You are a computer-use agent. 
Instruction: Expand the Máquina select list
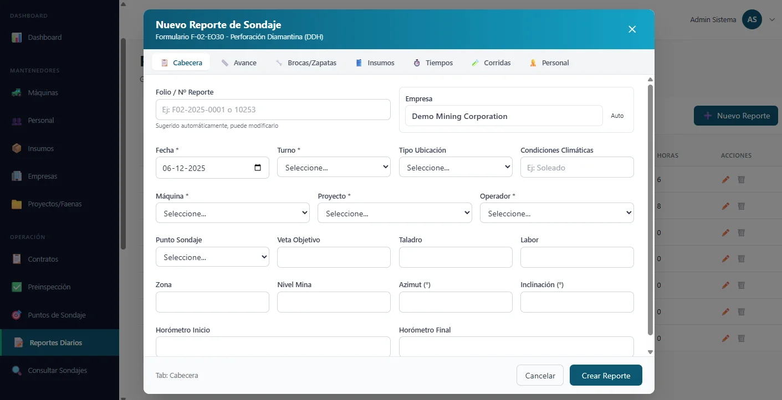[232, 213]
